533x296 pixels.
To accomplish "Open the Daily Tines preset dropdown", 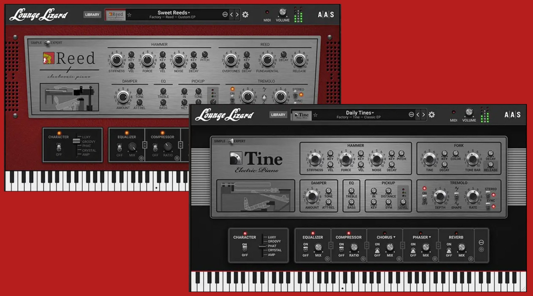I will [360, 113].
